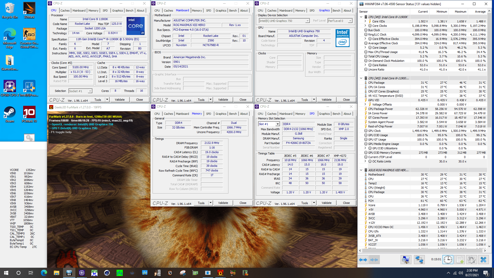Click HWiNFO icon in the taskbar

pyautogui.click(x=69, y=273)
